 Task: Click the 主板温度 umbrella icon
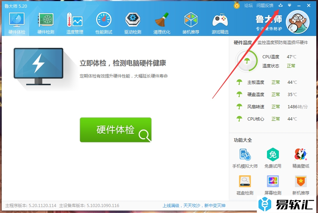pos(239,82)
